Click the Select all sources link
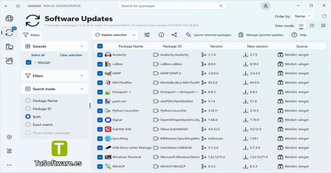Screen dimensions: 331x173 tap(38, 55)
